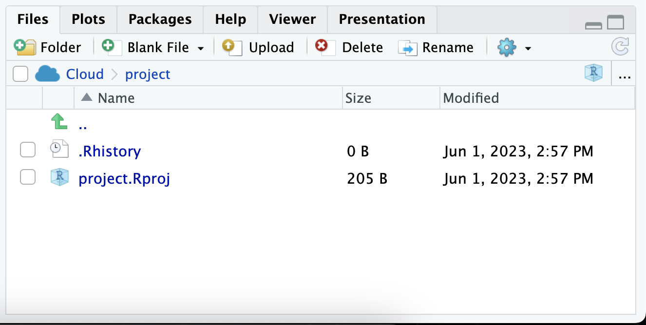Check the select-all files checkbox
646x325 pixels.
(20, 73)
